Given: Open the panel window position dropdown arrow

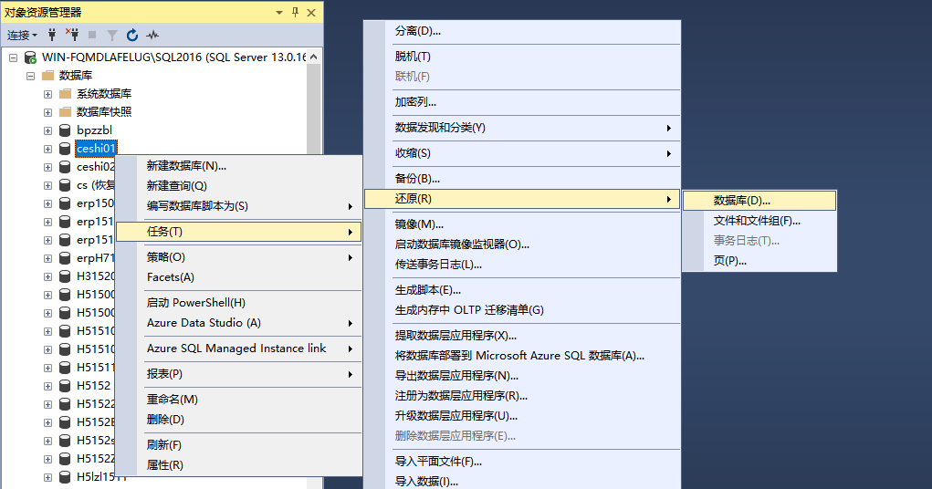Looking at the screenshot, I should tap(279, 12).
